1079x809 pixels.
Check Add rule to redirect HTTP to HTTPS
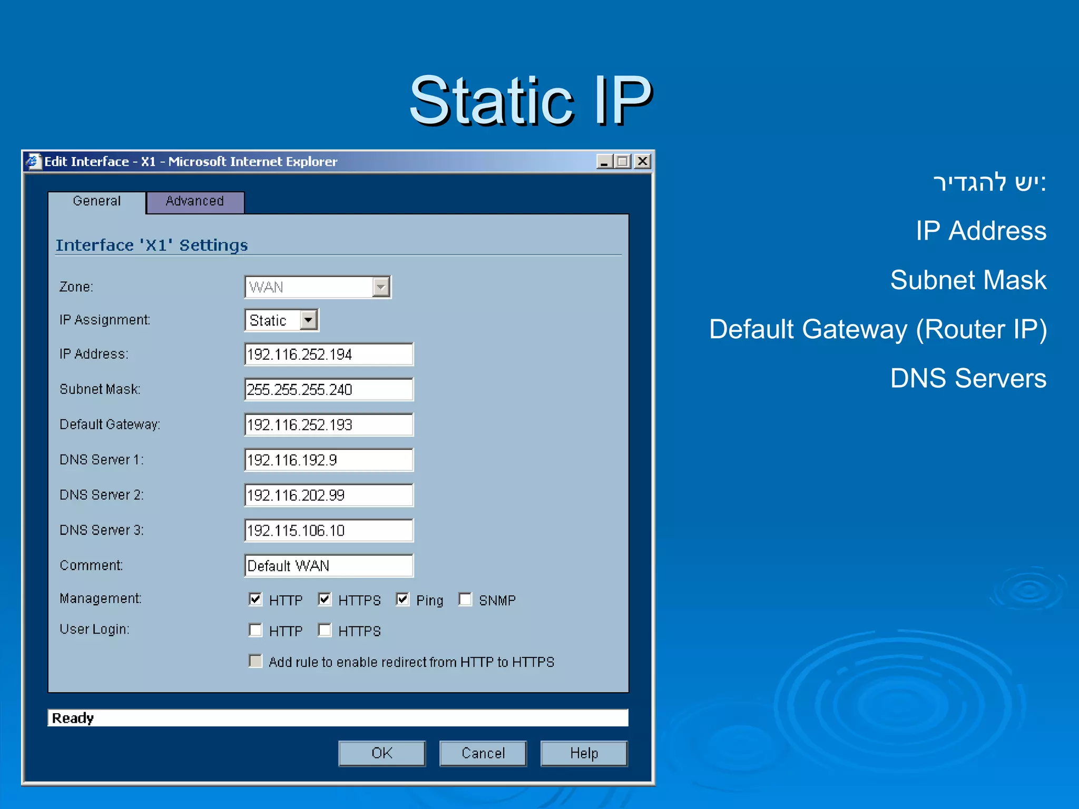[x=256, y=661]
